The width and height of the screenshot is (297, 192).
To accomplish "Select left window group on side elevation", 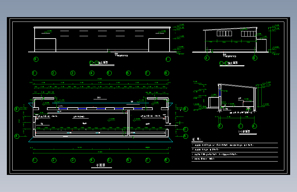I will [224, 33].
